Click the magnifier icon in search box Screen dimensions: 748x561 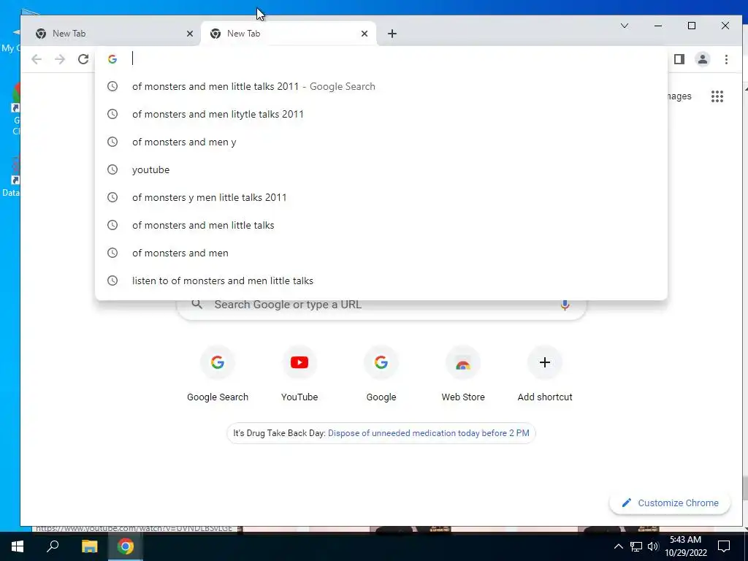point(197,305)
